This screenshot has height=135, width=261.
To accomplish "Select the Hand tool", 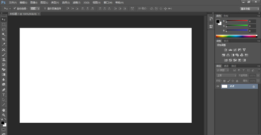I will click(3, 110).
